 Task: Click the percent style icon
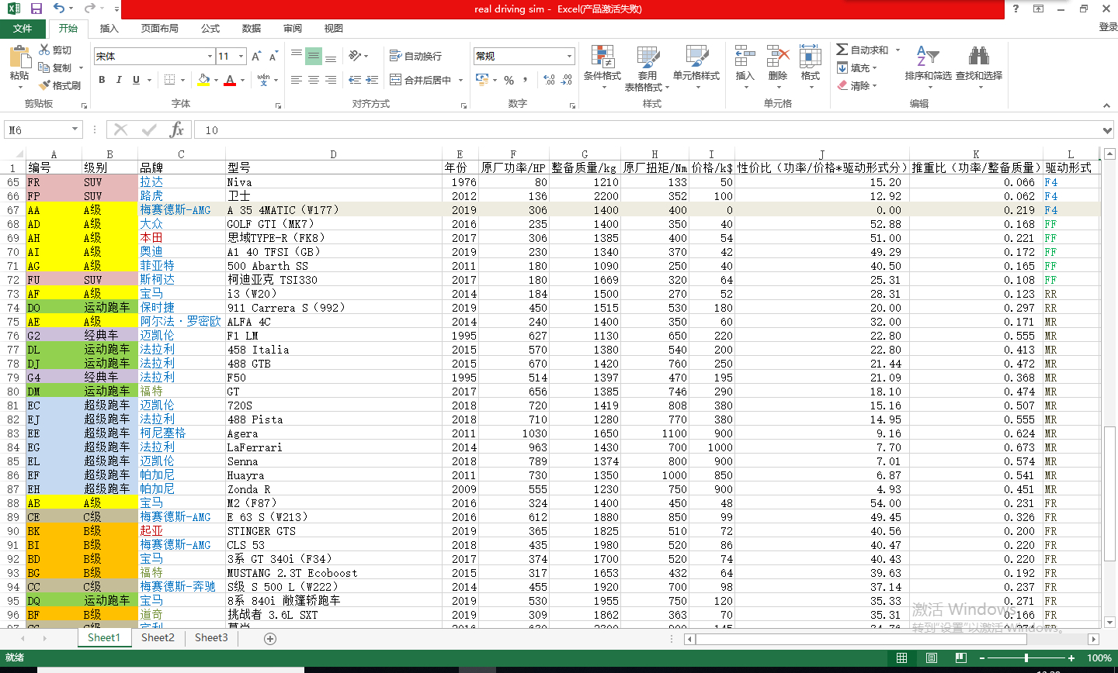point(509,80)
